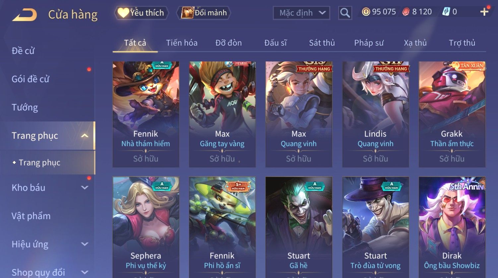498x278 pixels.
Task: Select the Lindis Quang vinh skin card
Action: click(375, 114)
